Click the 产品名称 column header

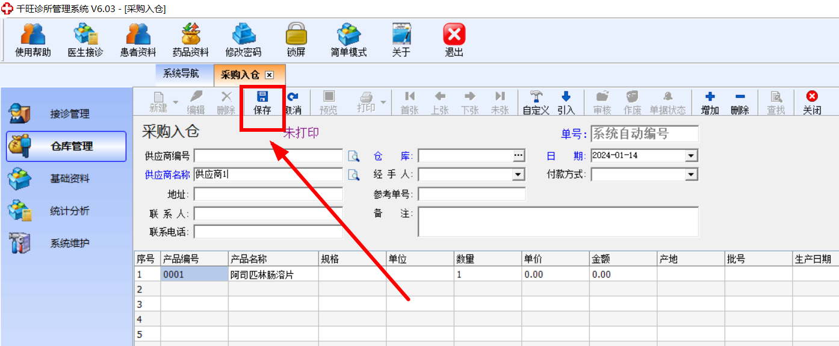click(273, 259)
